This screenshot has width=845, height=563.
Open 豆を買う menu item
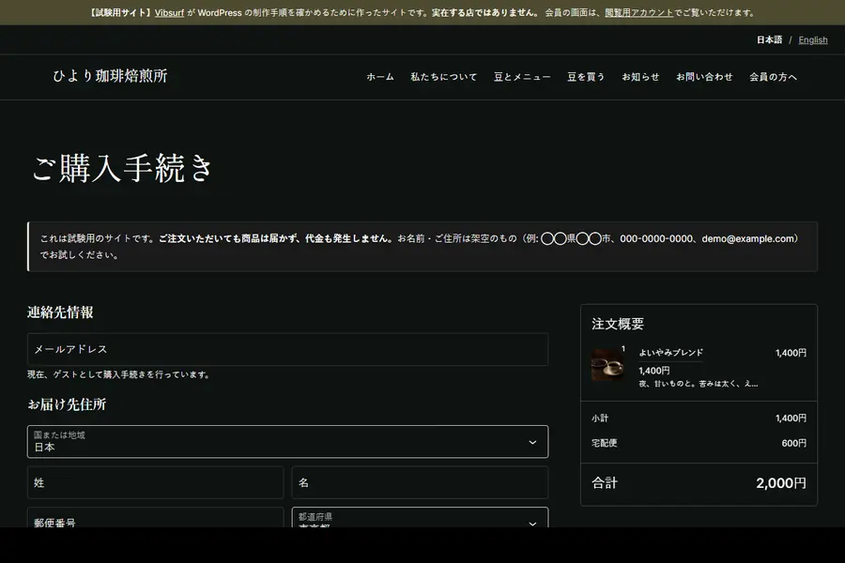tap(586, 77)
